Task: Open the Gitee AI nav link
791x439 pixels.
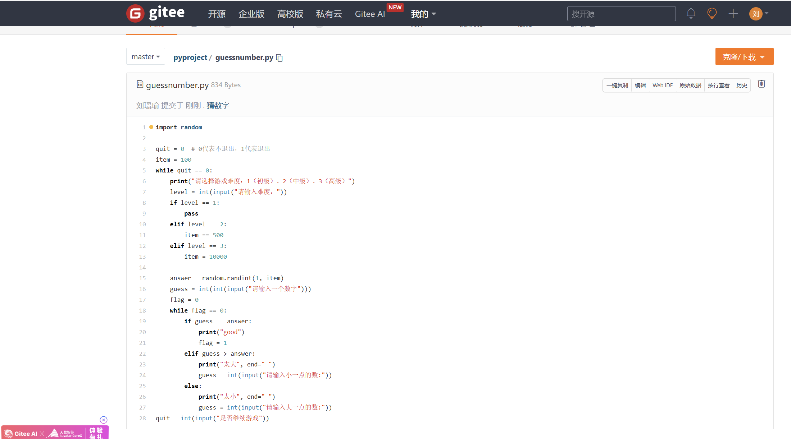Action: 370,14
